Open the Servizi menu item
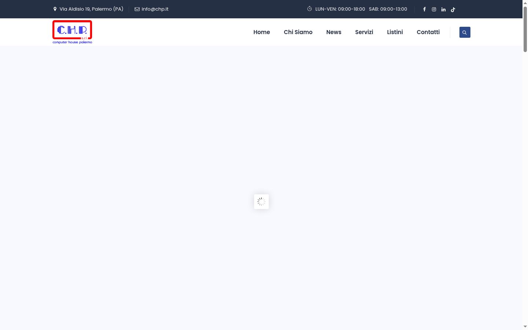This screenshot has width=528, height=330. tap(364, 32)
